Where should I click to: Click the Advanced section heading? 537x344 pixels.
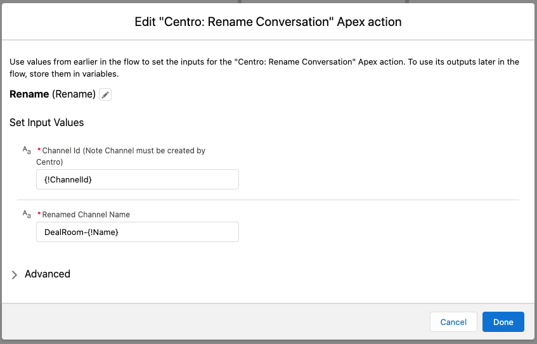[48, 274]
